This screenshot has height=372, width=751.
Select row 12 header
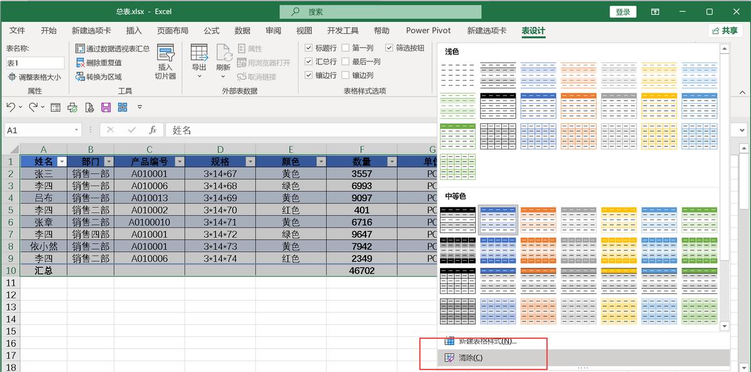pos(10,294)
